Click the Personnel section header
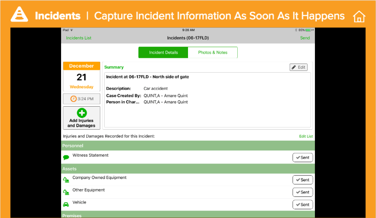 [188, 145]
